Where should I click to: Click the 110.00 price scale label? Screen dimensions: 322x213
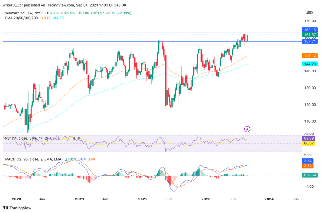310,121
